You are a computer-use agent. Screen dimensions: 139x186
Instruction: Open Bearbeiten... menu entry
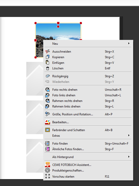click(88, 122)
